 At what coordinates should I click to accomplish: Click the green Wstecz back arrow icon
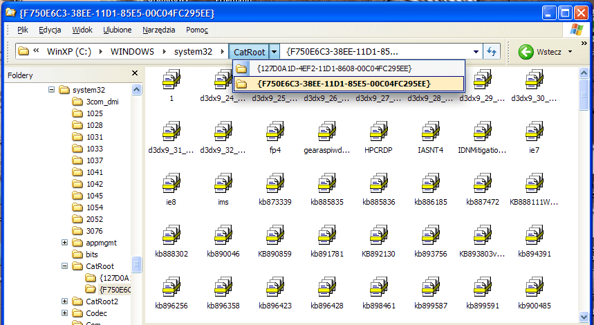tap(526, 52)
